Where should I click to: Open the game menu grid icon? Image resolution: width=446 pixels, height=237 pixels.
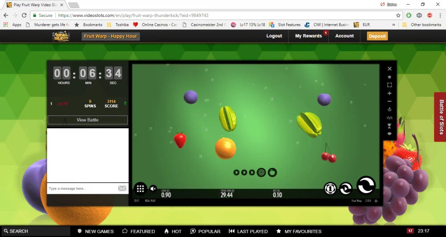point(140,189)
